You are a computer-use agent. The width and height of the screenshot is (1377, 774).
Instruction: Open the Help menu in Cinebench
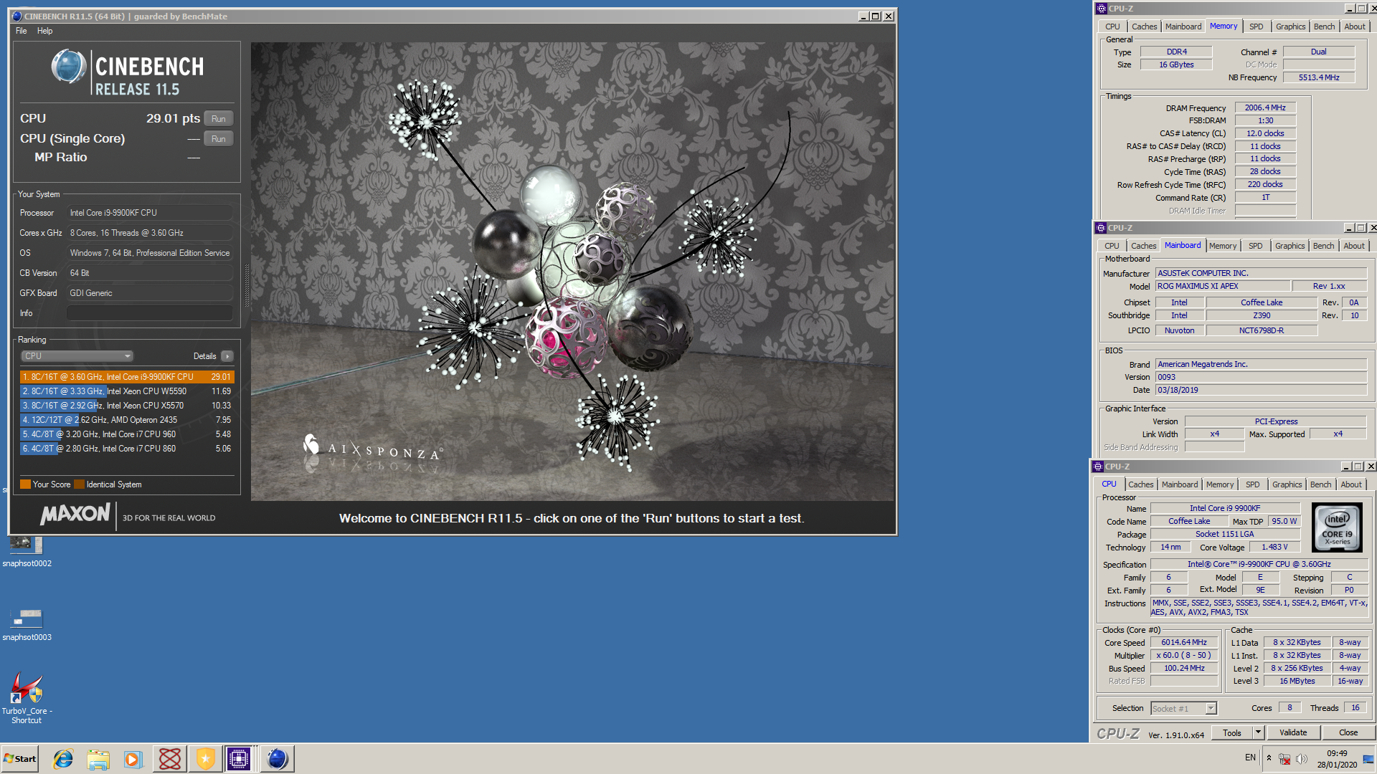45,31
